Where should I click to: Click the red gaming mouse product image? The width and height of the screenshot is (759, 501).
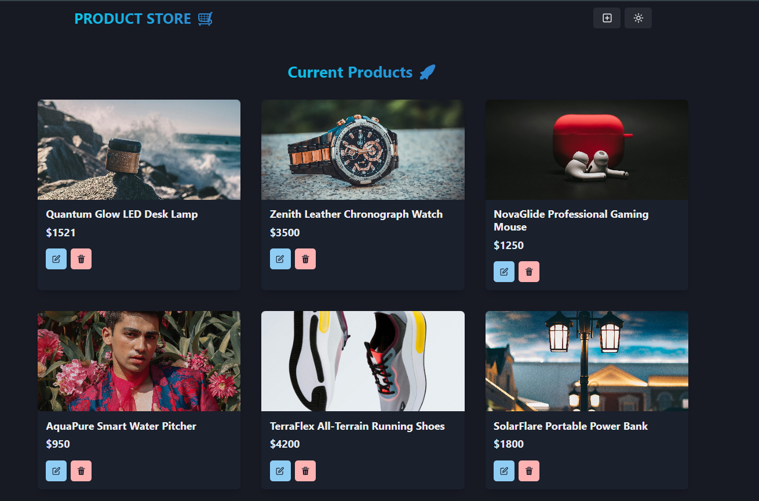(x=586, y=149)
